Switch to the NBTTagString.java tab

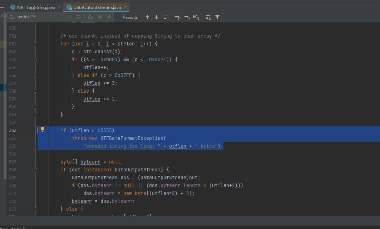pos(36,8)
